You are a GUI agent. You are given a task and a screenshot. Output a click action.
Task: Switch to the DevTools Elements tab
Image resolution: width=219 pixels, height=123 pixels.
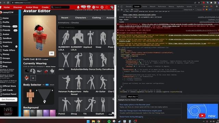point(129,6)
